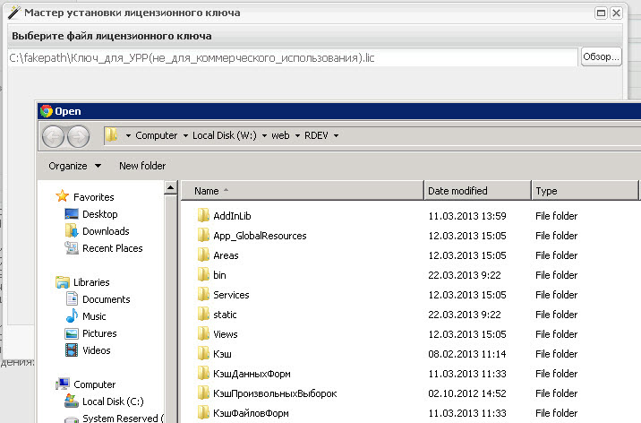Select the Pictures library
Viewport: 641px width, 423px height.
[99, 333]
